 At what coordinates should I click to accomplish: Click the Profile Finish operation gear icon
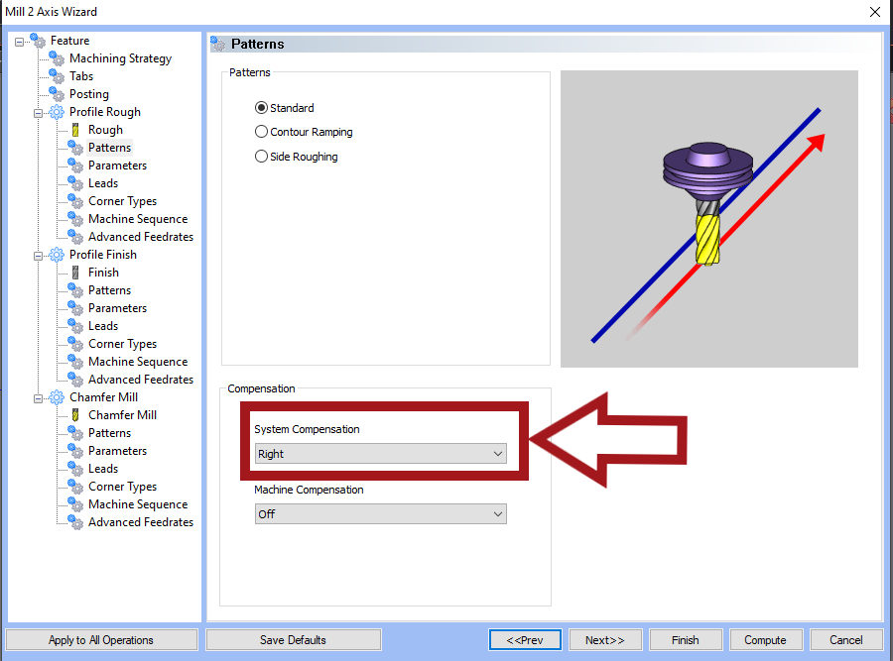57,255
